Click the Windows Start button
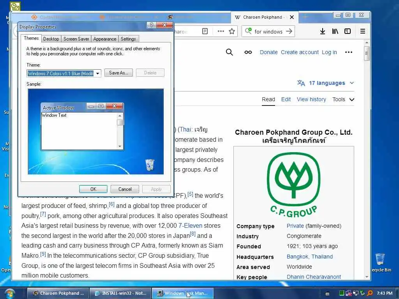 pos(9,294)
